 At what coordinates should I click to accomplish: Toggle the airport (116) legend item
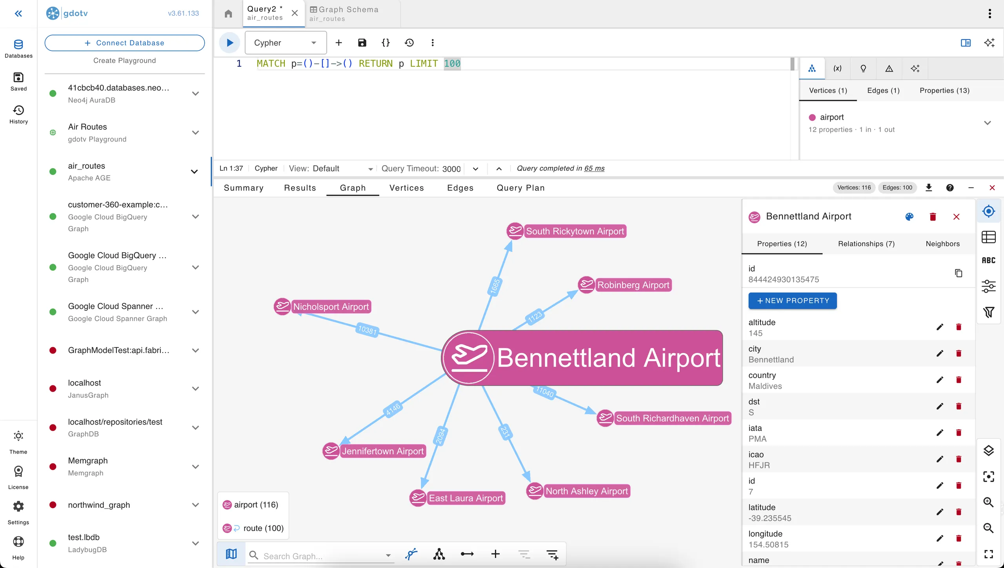[x=251, y=505]
